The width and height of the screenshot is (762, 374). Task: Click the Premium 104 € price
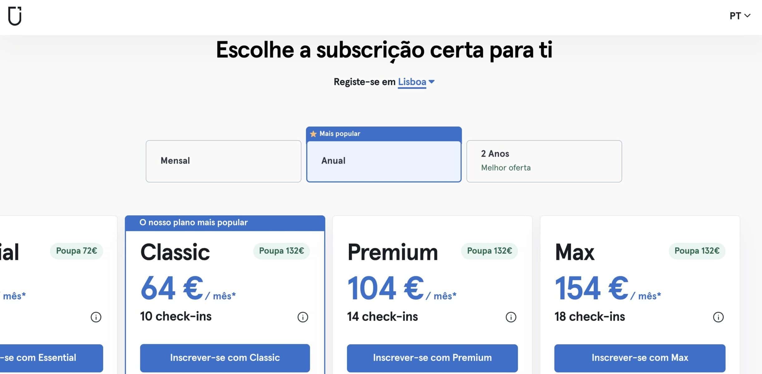pyautogui.click(x=385, y=288)
